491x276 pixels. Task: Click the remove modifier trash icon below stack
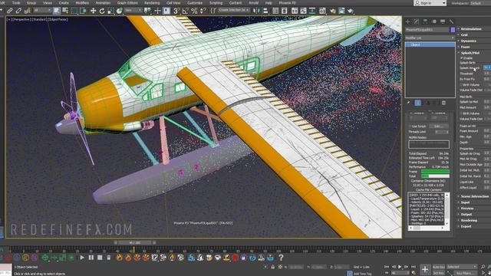pos(443,103)
